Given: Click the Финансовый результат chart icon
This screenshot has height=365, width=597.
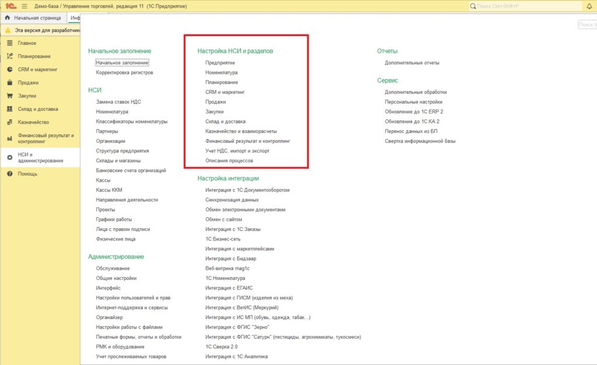Looking at the screenshot, I should click(9, 139).
